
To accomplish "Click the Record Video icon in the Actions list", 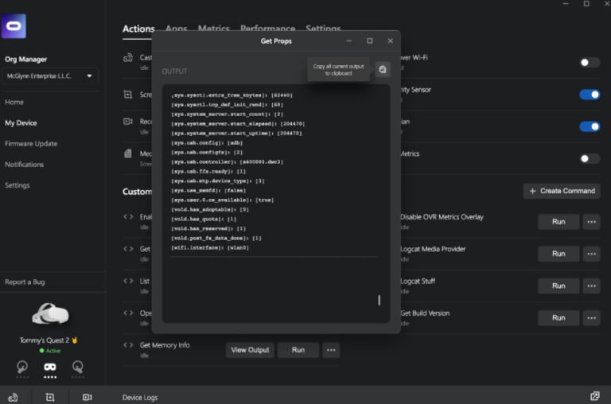I will (128, 122).
